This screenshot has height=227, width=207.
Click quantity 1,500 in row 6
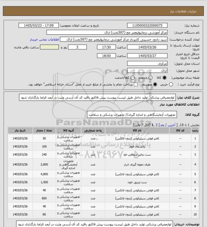44,182
